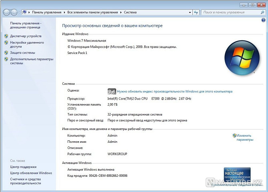The image size is (268, 192).
Task: Click Изменить параметры link
Action: point(245,138)
